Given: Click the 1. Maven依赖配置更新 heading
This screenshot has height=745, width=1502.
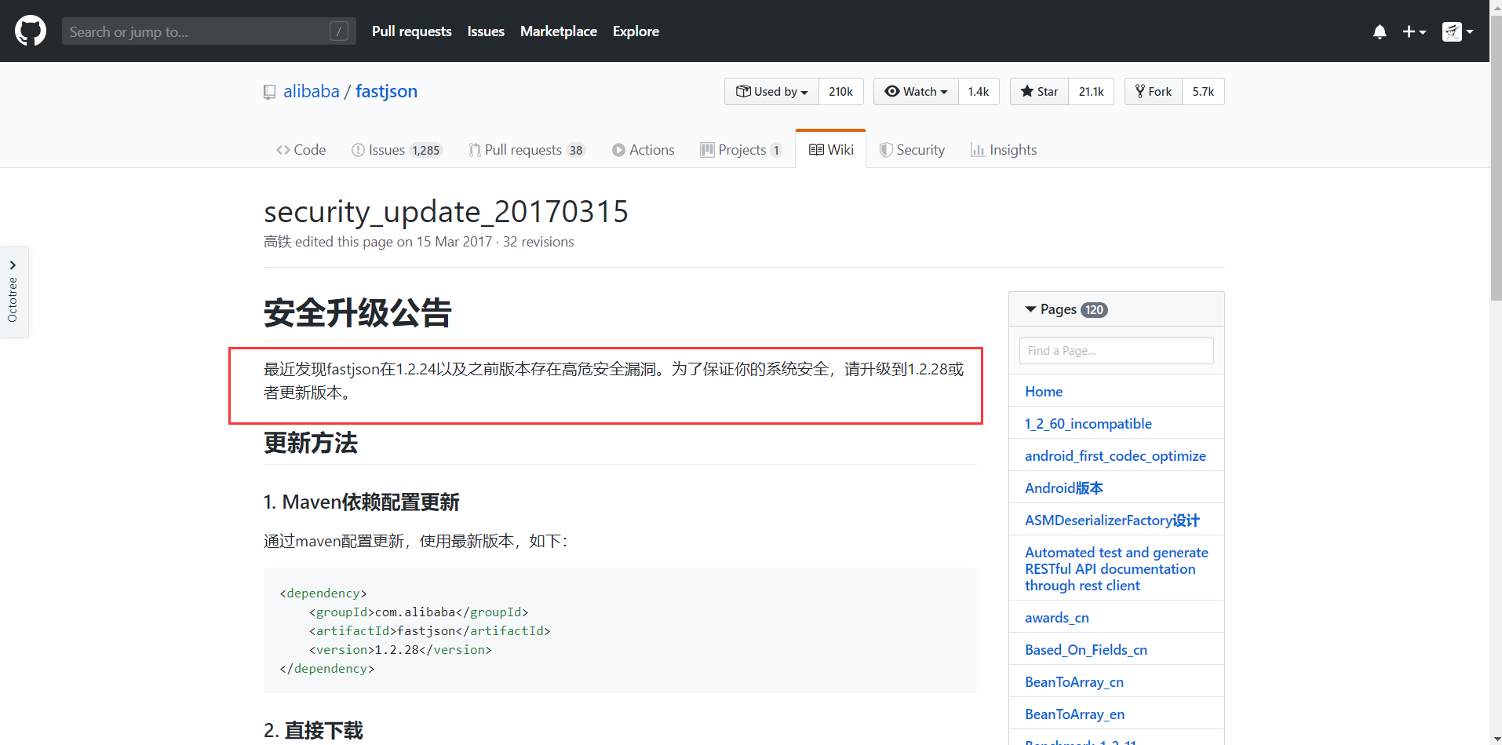Looking at the screenshot, I should pyautogui.click(x=362, y=502).
